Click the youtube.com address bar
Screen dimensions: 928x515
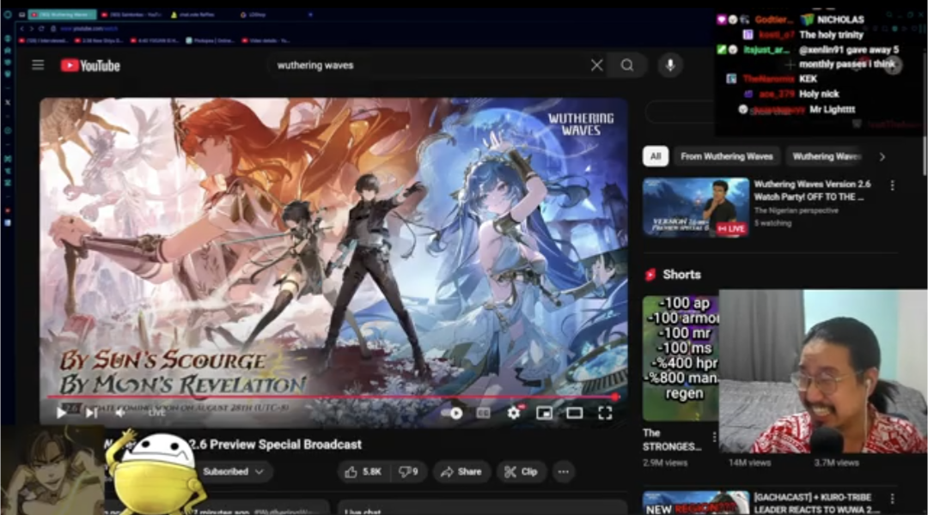89,28
